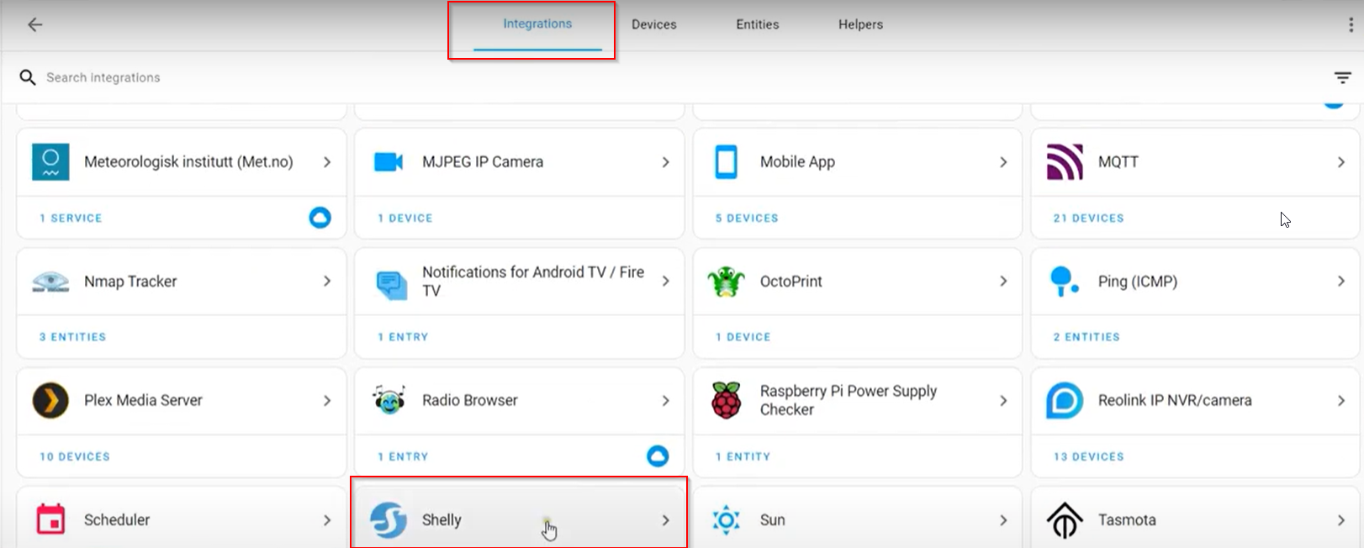The height and width of the screenshot is (548, 1364).
Task: Click the Search integrations field
Action: click(336, 77)
